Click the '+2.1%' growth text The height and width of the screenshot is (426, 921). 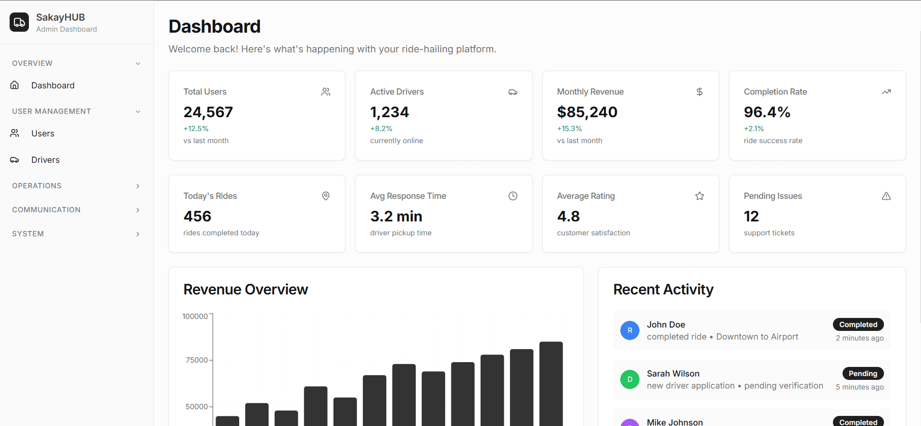click(x=754, y=129)
